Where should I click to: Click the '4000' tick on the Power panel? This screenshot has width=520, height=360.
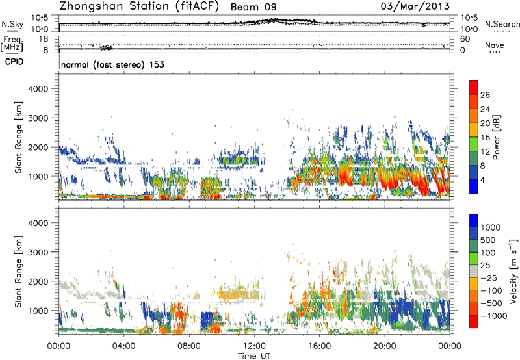38,89
